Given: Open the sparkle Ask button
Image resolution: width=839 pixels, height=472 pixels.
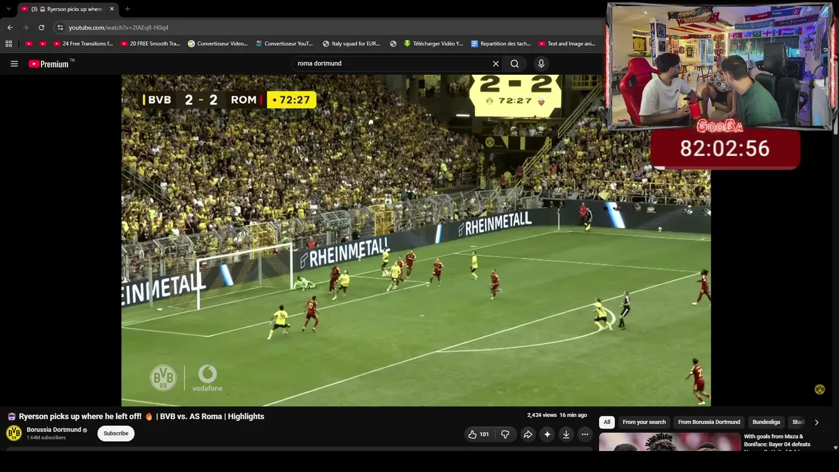Looking at the screenshot, I should click(x=547, y=434).
